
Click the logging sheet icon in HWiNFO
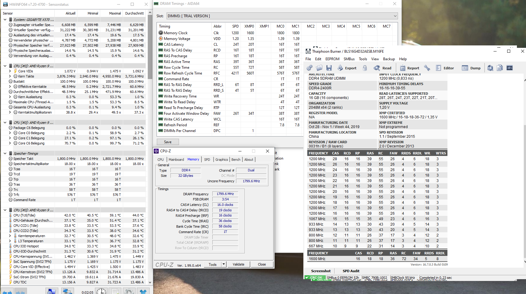(x=115, y=292)
